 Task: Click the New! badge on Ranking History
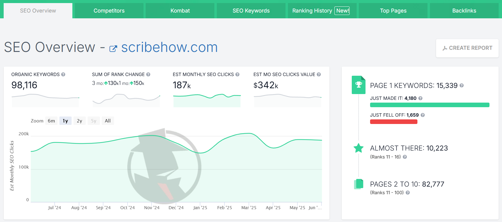point(342,11)
